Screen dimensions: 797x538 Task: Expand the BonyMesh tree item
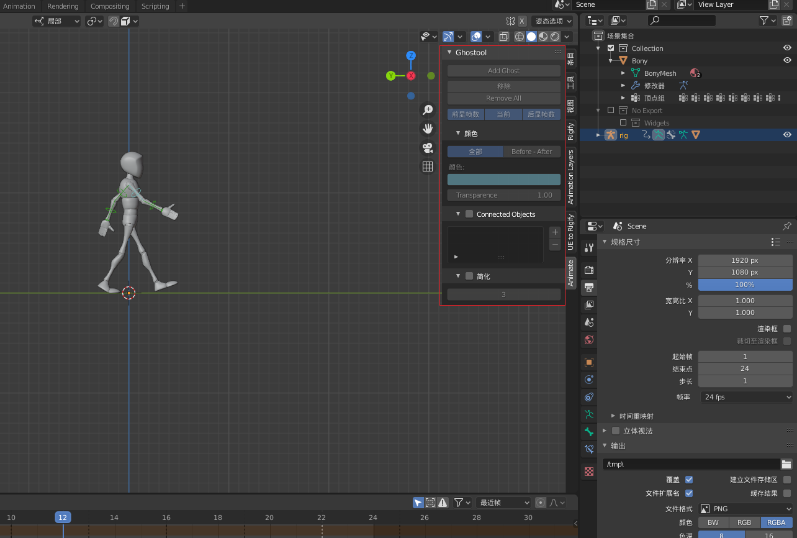point(623,73)
